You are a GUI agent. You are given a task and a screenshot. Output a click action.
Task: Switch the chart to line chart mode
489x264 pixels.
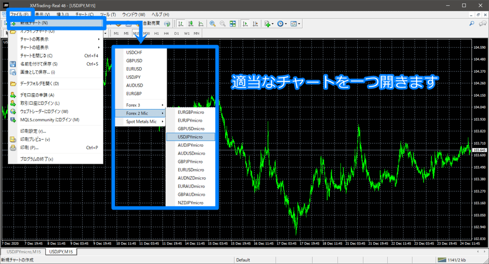(201, 23)
